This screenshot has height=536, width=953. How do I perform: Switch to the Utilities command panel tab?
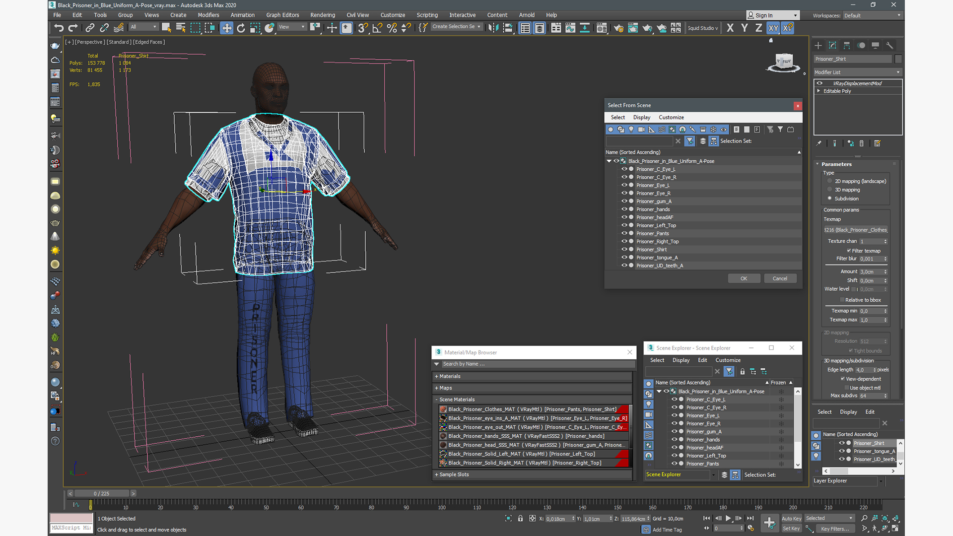(x=889, y=45)
